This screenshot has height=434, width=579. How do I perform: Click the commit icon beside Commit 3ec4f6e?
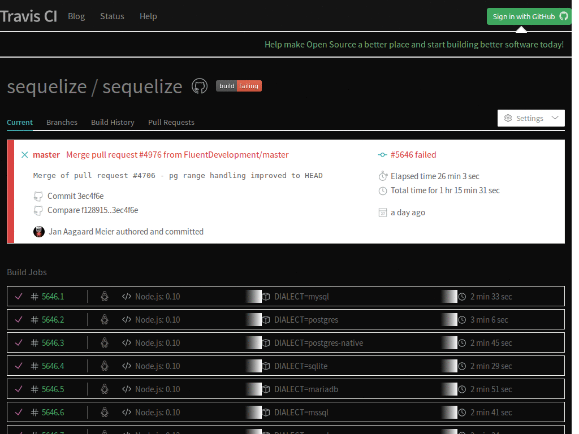click(38, 196)
